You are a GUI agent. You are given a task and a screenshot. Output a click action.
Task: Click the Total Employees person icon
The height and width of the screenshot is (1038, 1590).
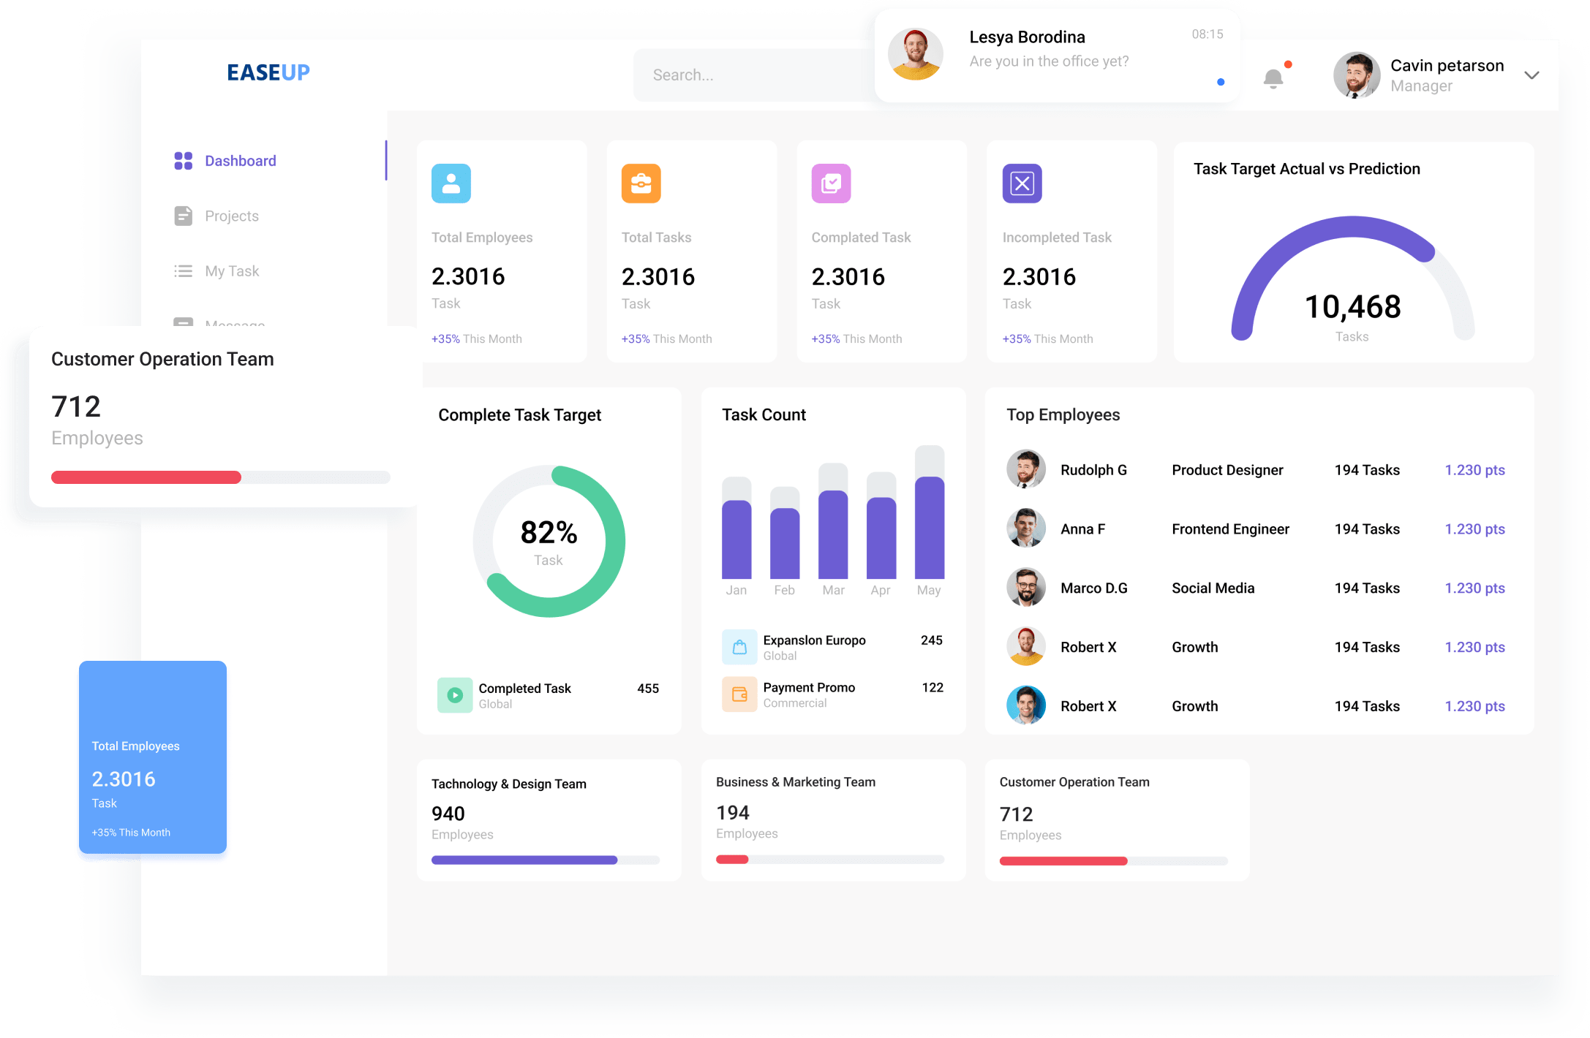tap(451, 183)
